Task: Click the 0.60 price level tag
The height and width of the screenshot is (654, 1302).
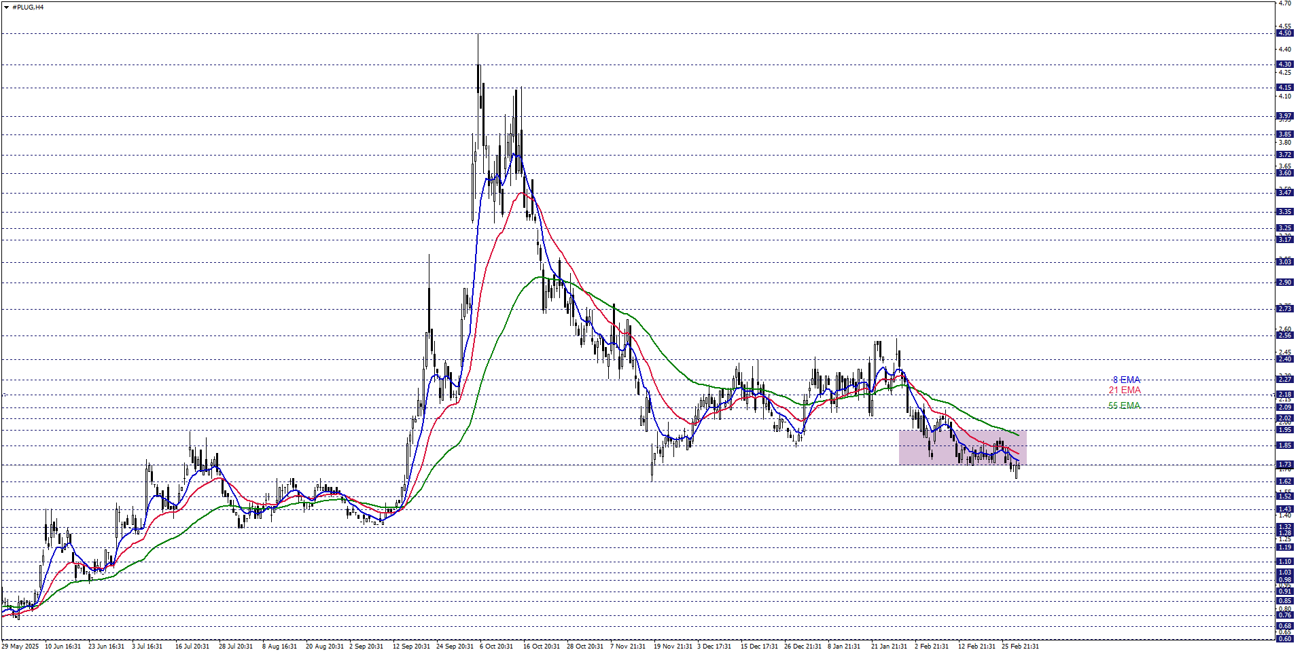Action: (1284, 639)
